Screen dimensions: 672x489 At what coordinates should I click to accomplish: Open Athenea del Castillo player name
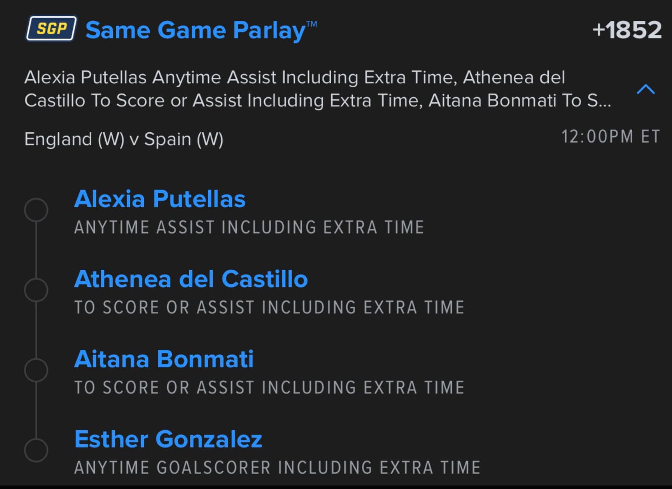coord(191,279)
